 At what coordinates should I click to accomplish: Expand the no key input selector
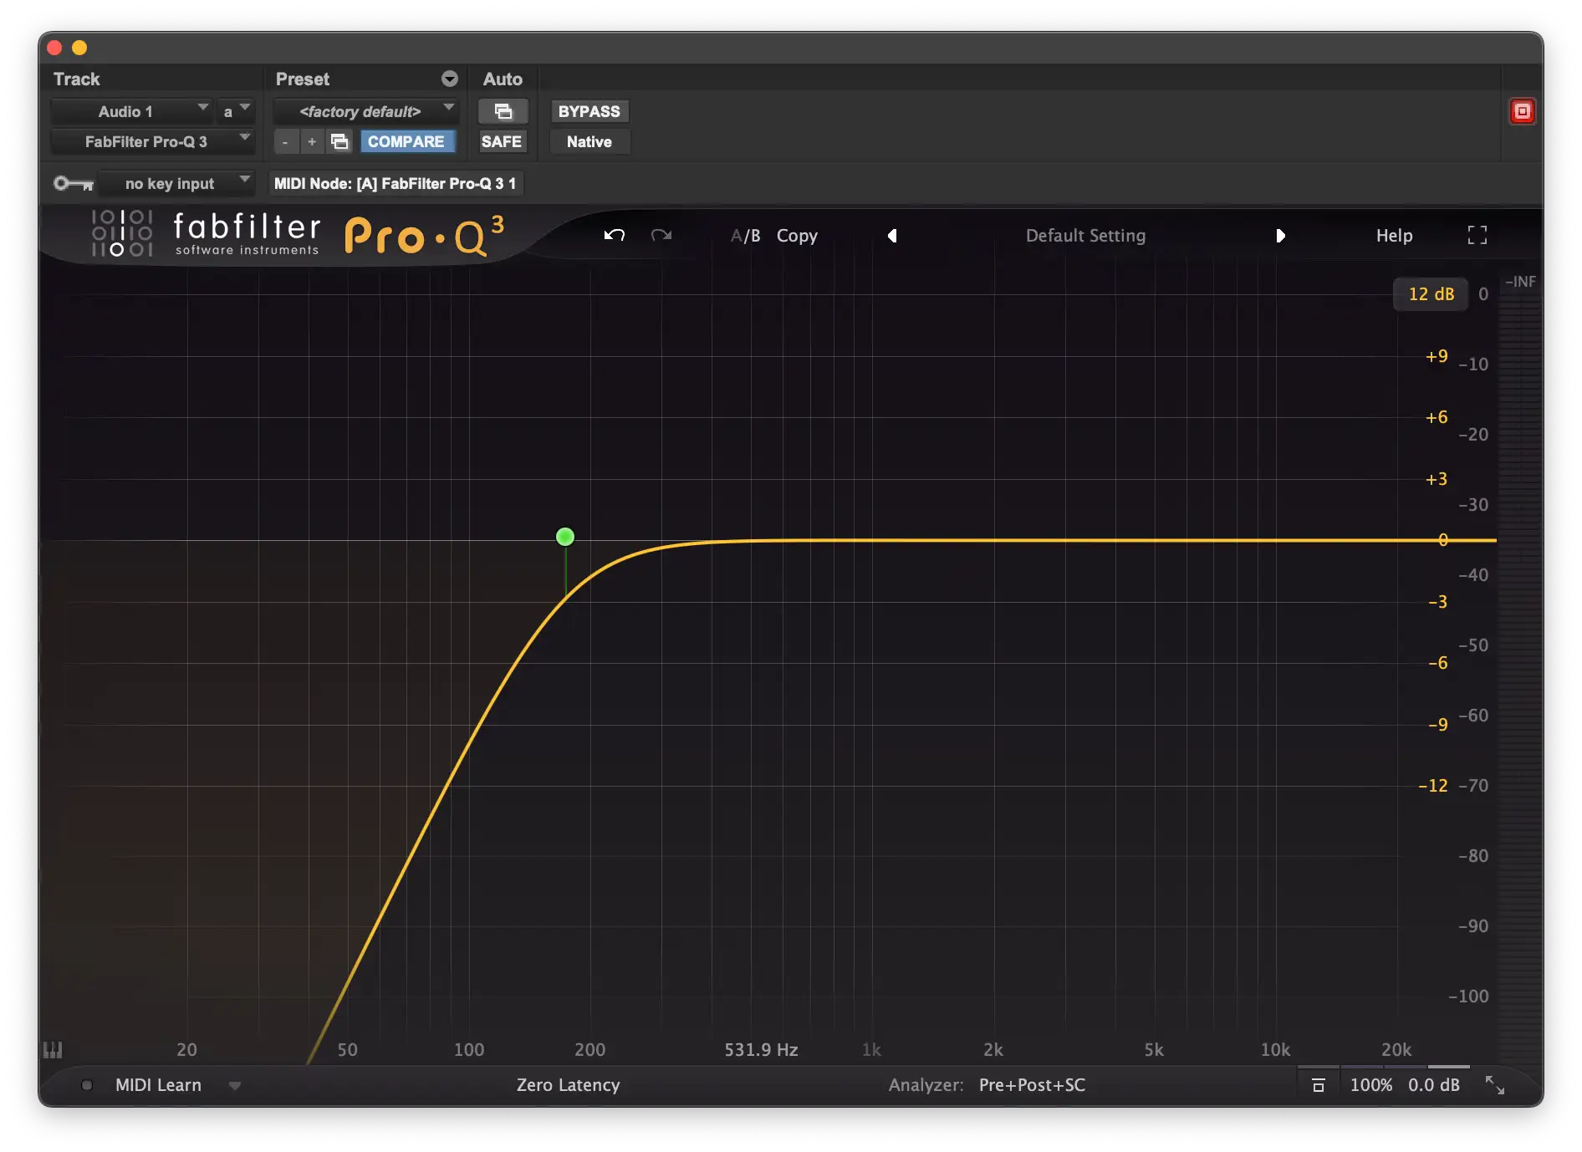pyautogui.click(x=176, y=183)
